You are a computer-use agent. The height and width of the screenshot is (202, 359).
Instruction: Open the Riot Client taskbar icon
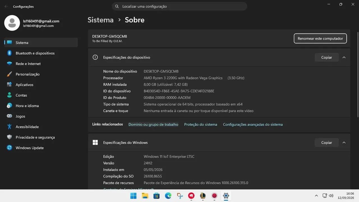click(x=191, y=196)
